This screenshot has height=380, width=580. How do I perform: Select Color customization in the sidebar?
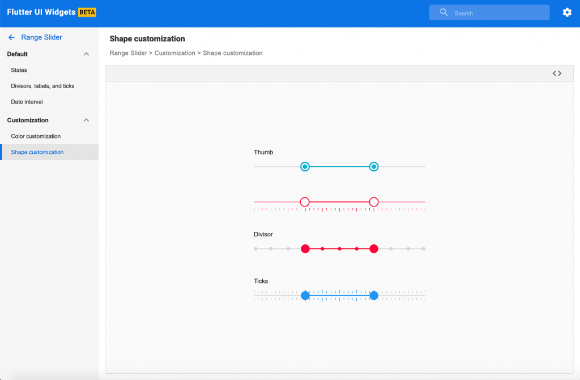click(x=36, y=136)
